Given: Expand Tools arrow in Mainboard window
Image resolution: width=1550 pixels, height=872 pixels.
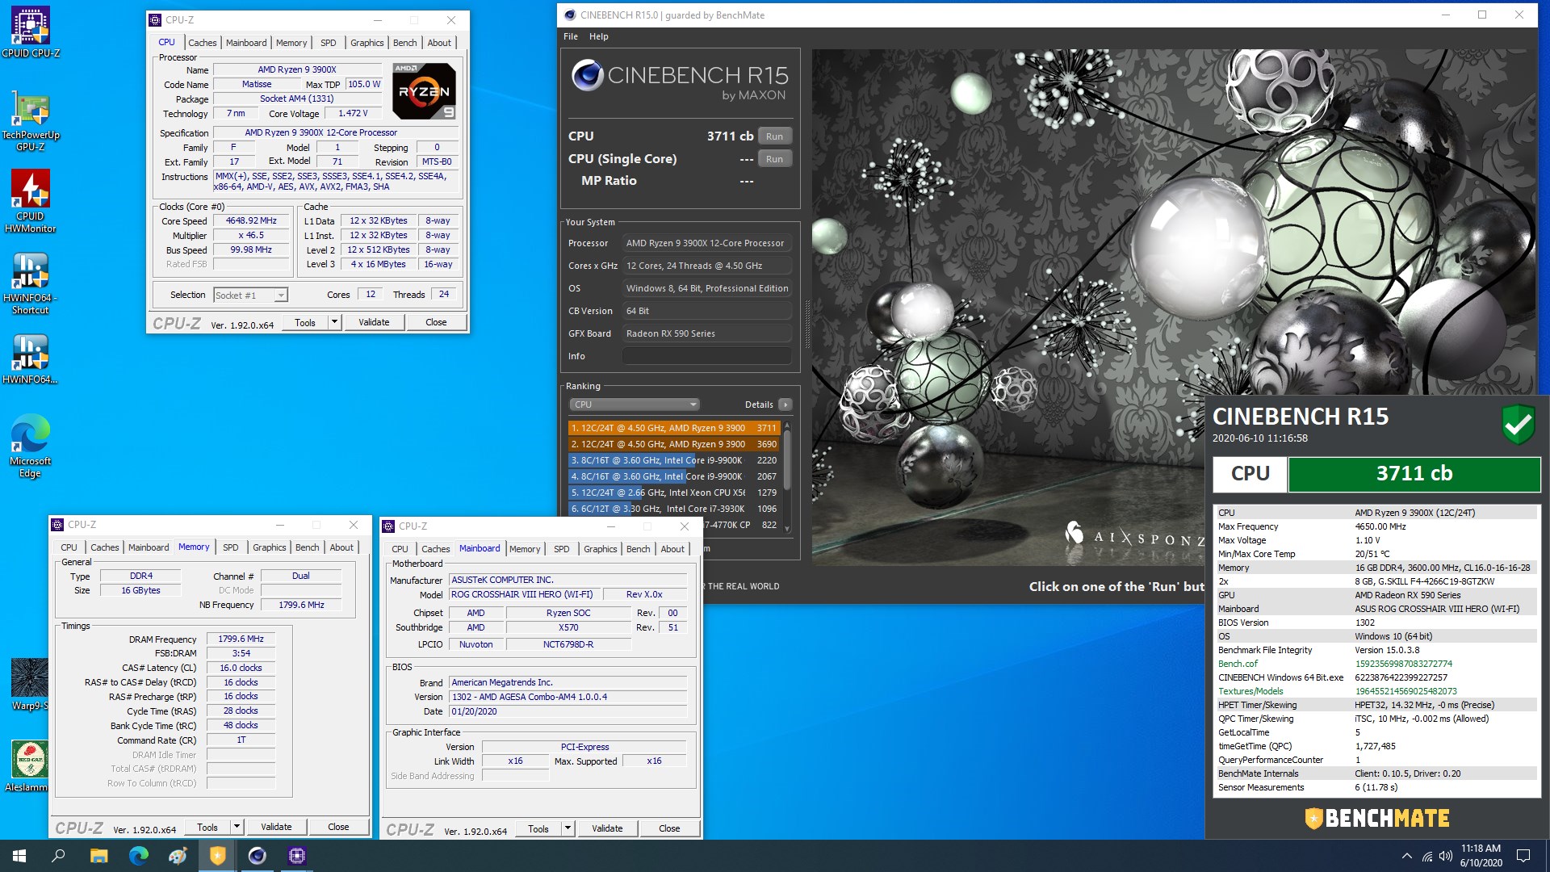Looking at the screenshot, I should tap(568, 828).
